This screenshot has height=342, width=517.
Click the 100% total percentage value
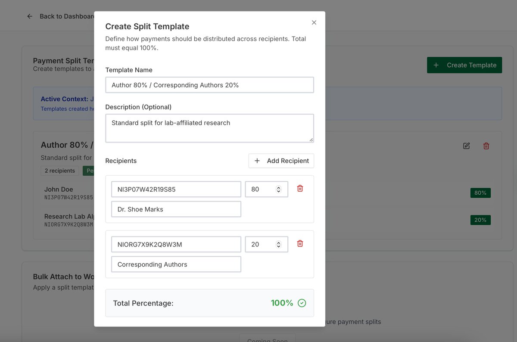point(282,303)
